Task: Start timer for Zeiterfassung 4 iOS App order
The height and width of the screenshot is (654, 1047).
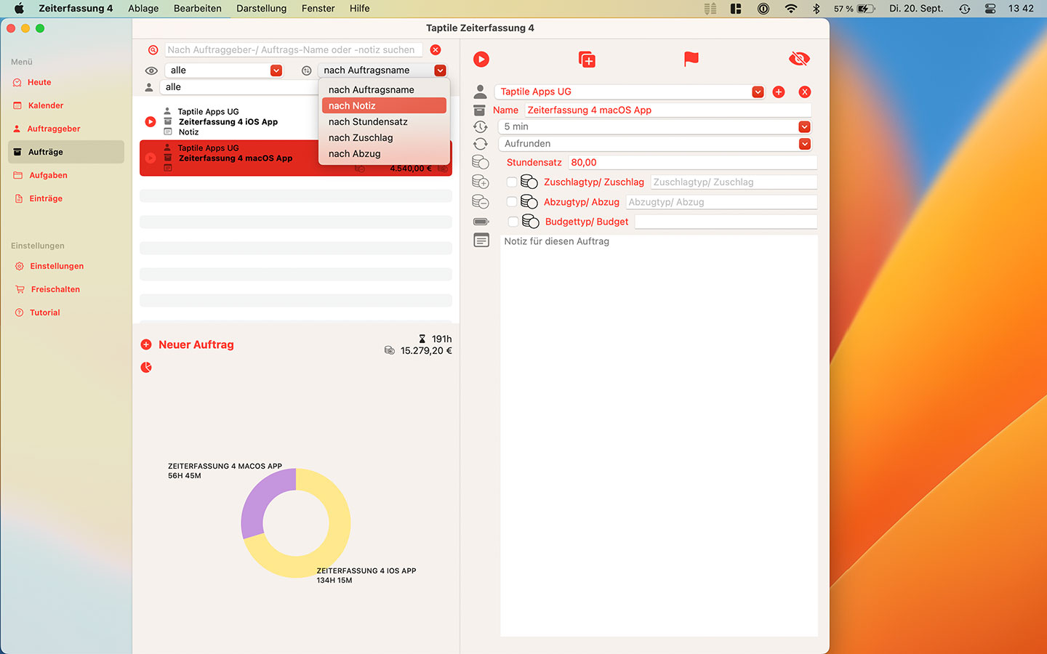Action: coord(151,121)
